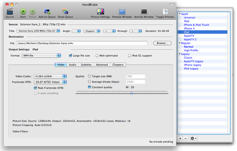Open the Chapters range type dropdown

[92, 31]
